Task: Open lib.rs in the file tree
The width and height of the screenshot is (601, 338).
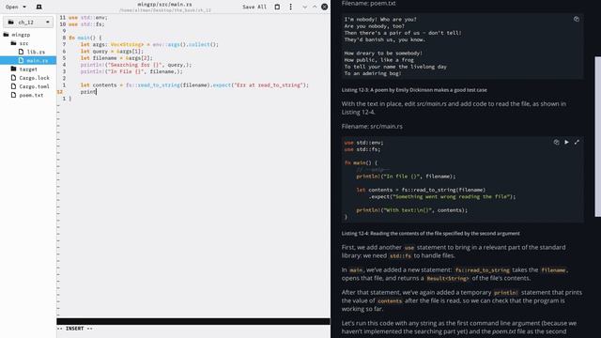Action: (32, 52)
